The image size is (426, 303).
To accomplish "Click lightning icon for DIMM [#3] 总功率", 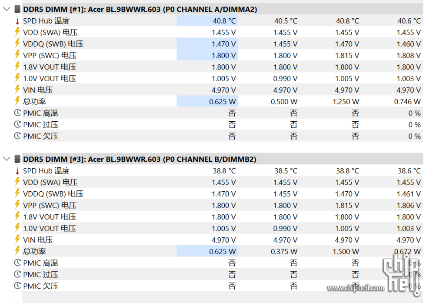I will click(x=17, y=251).
